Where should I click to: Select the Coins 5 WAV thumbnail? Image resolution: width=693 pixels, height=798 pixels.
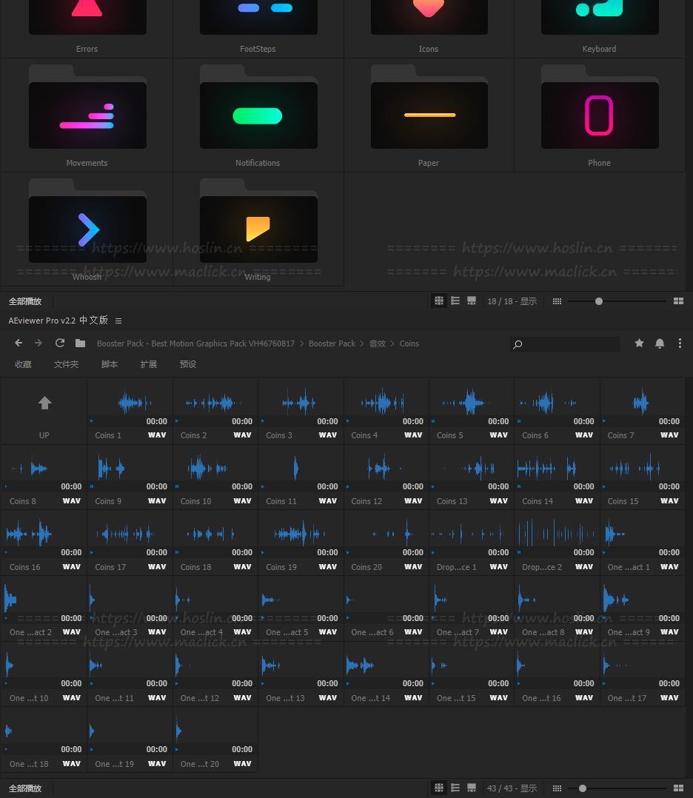coord(472,403)
